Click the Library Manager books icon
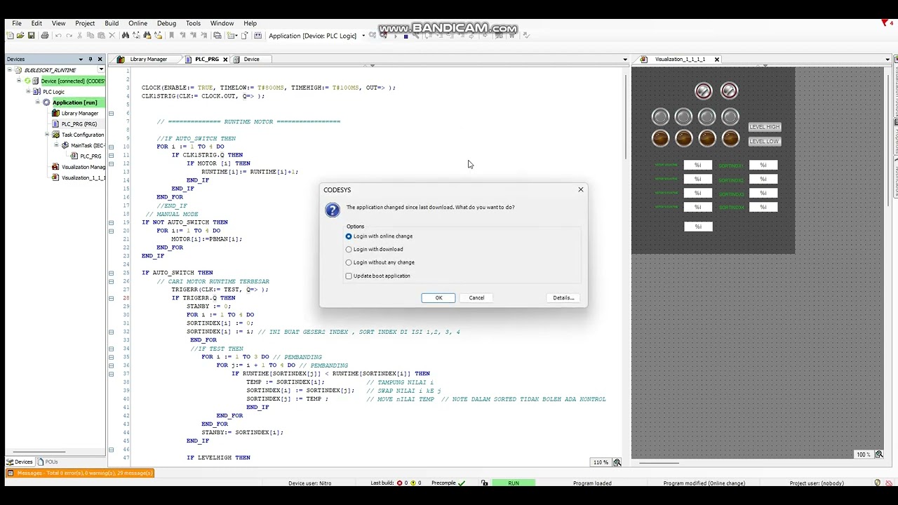This screenshot has height=505, width=898. 55,113
